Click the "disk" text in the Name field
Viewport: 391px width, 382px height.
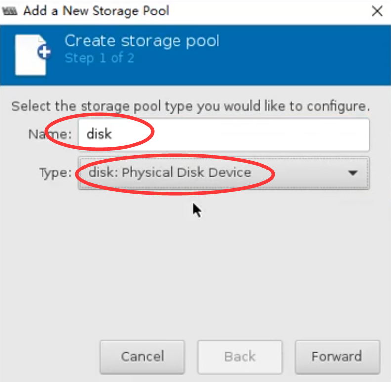(99, 134)
